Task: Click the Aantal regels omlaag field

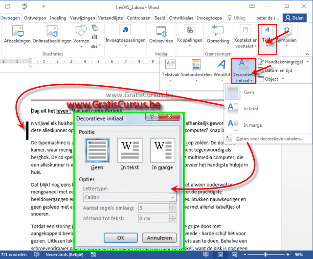Action: click(x=154, y=208)
